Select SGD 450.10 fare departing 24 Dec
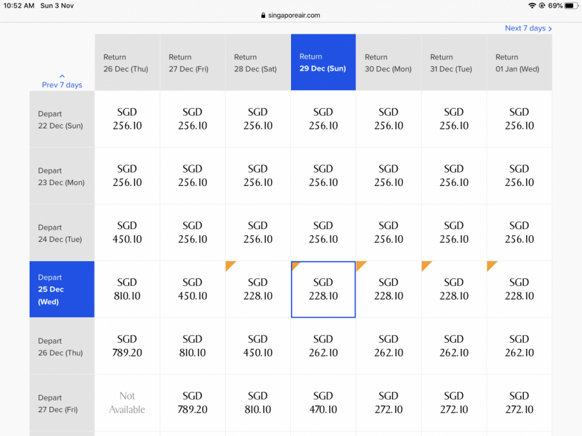The height and width of the screenshot is (436, 582). click(x=127, y=233)
